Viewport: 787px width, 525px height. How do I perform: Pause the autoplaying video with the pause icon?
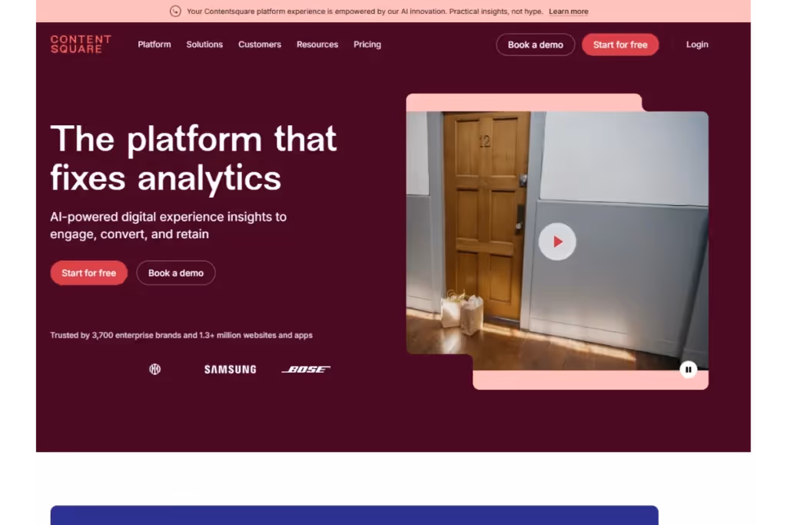pyautogui.click(x=689, y=370)
